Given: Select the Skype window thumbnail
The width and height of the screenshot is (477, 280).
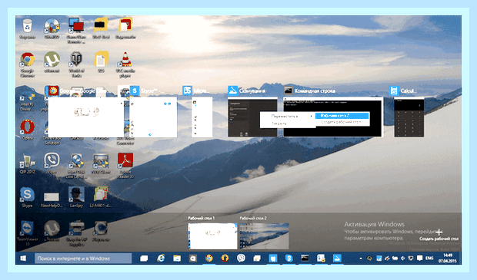Looking at the screenshot, I should point(153,117).
